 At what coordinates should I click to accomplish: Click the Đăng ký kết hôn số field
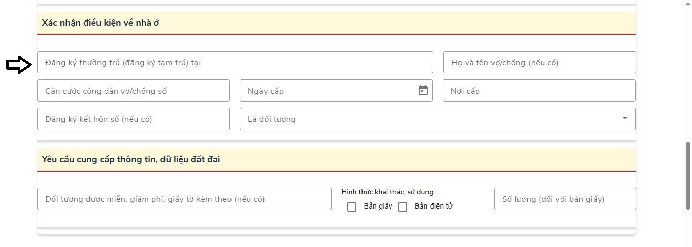click(133, 119)
